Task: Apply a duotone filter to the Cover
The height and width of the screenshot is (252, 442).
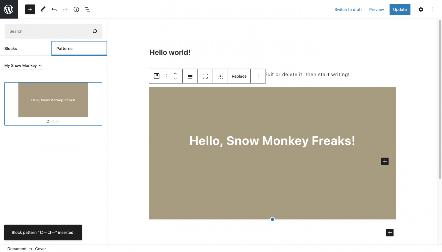Action: [x=220, y=76]
